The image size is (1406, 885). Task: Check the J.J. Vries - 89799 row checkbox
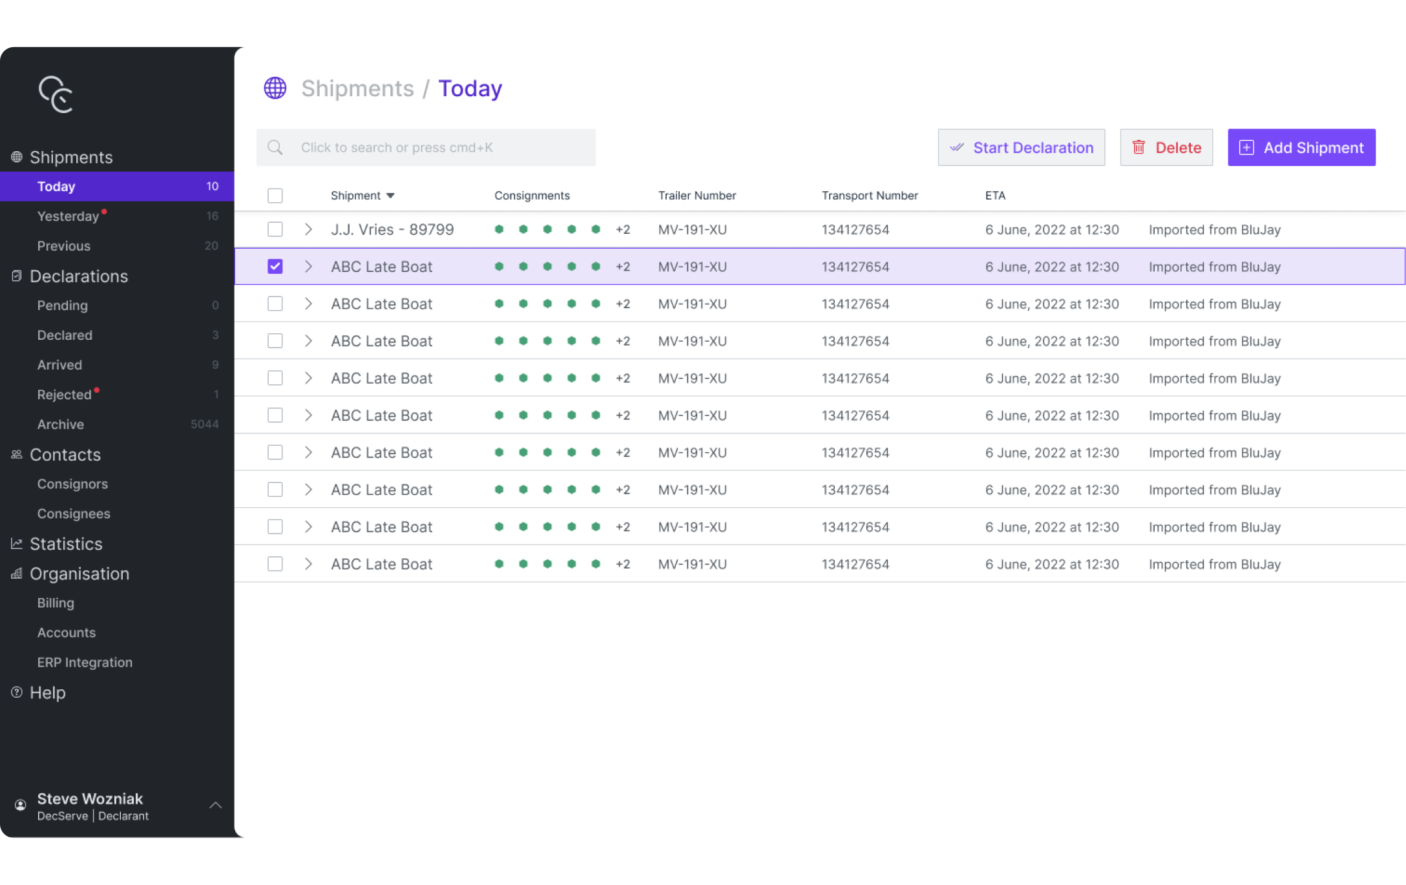coord(275,229)
